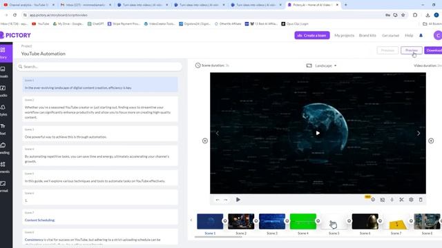
Task: Select Scene 2 script text block
Action: click(x=100, y=109)
